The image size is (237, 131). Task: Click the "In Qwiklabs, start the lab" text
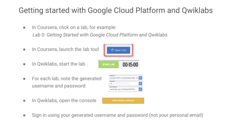click(58, 64)
